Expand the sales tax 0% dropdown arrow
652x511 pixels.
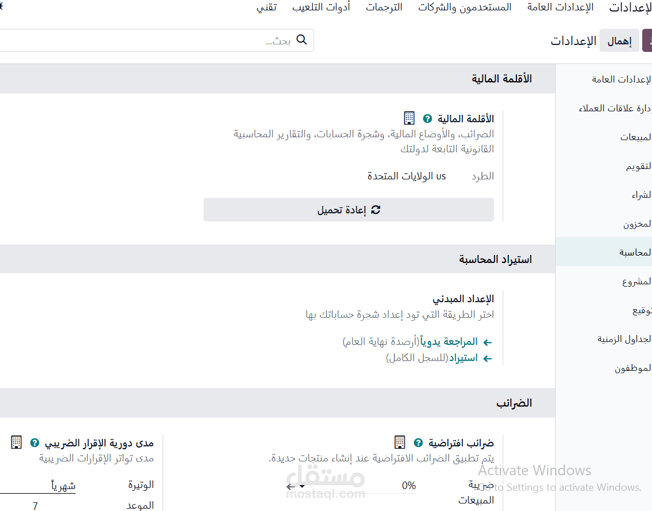(x=302, y=486)
